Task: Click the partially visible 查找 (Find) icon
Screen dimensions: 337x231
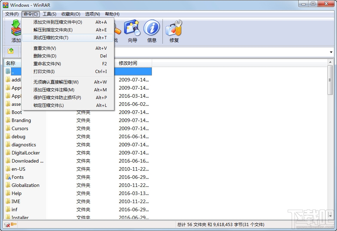Action: tap(118, 31)
